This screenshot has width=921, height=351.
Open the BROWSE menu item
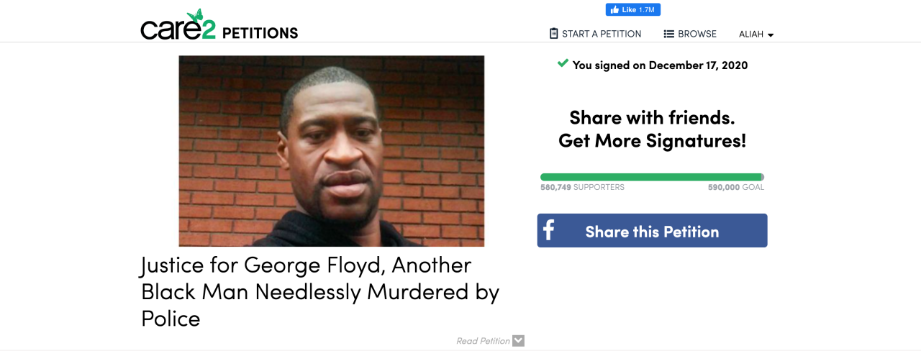click(690, 34)
